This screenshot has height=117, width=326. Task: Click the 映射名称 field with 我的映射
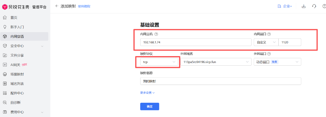coord(221,81)
